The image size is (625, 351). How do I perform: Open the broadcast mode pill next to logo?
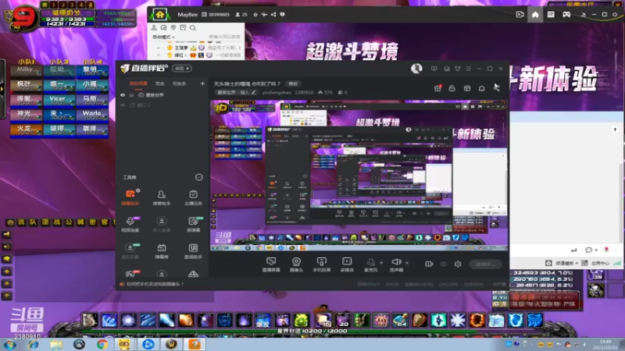point(182,69)
